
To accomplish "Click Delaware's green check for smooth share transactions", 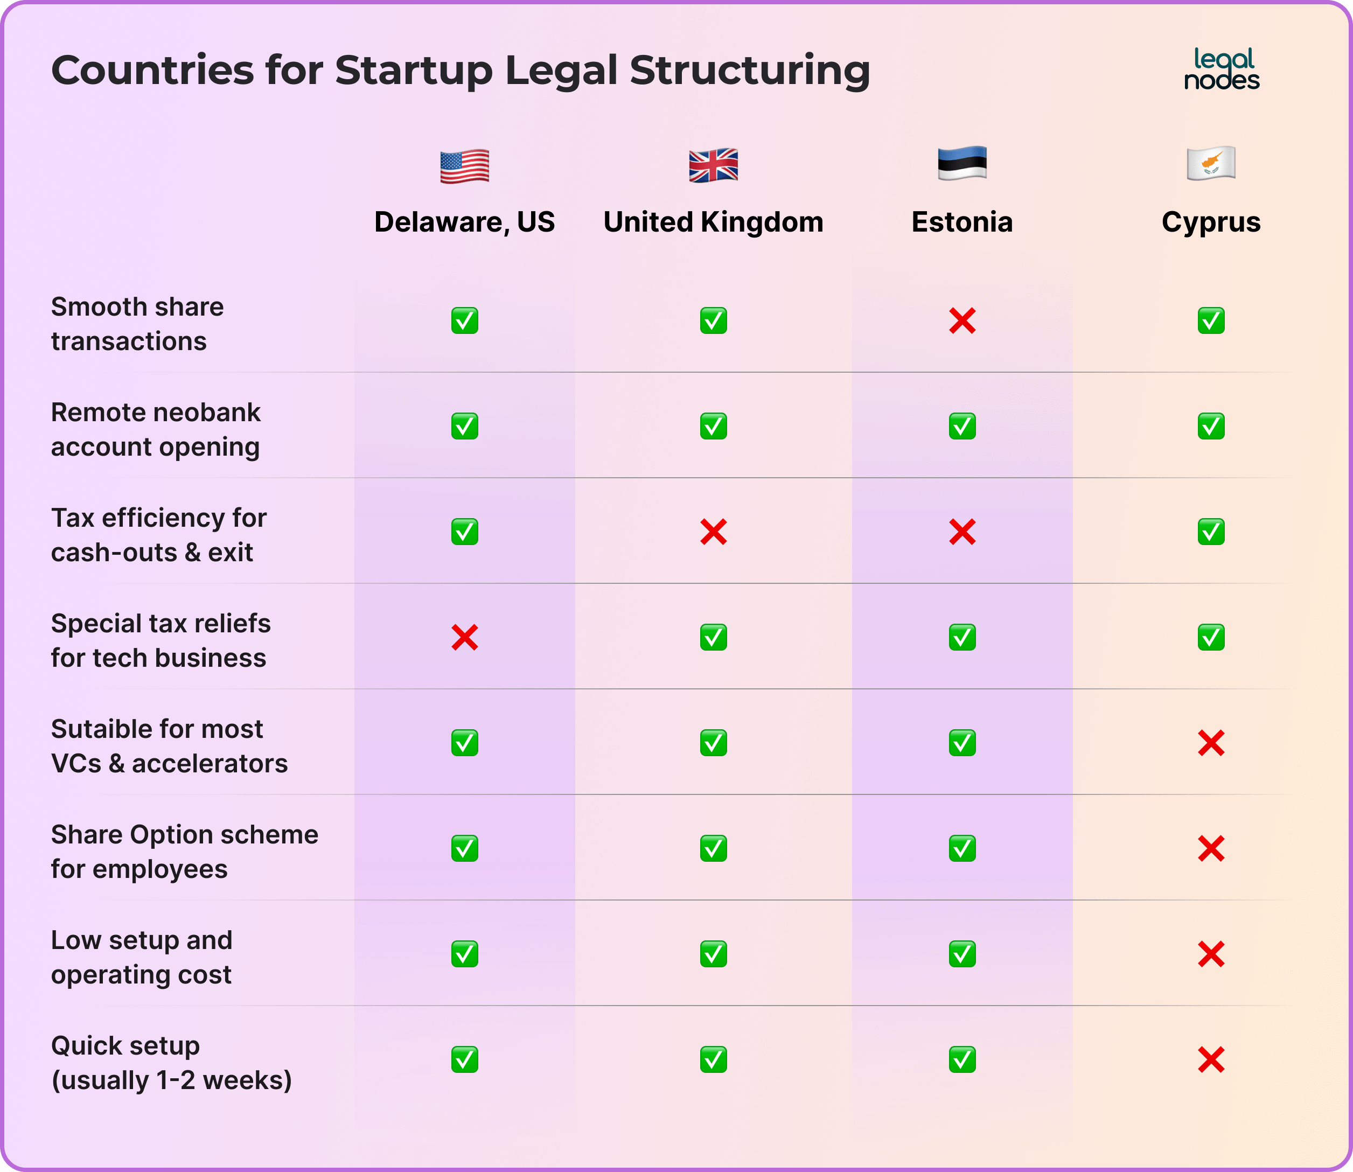I will click(464, 320).
